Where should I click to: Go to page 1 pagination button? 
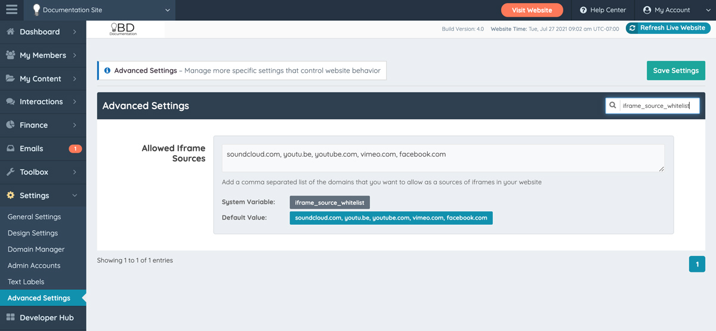[696, 264]
